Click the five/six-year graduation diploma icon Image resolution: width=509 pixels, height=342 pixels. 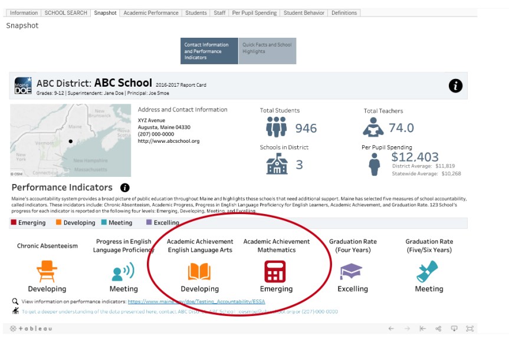[428, 271]
